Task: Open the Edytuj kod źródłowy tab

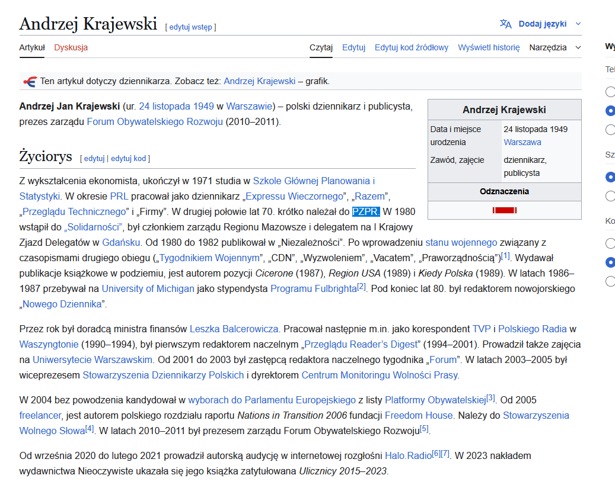Action: point(411,47)
